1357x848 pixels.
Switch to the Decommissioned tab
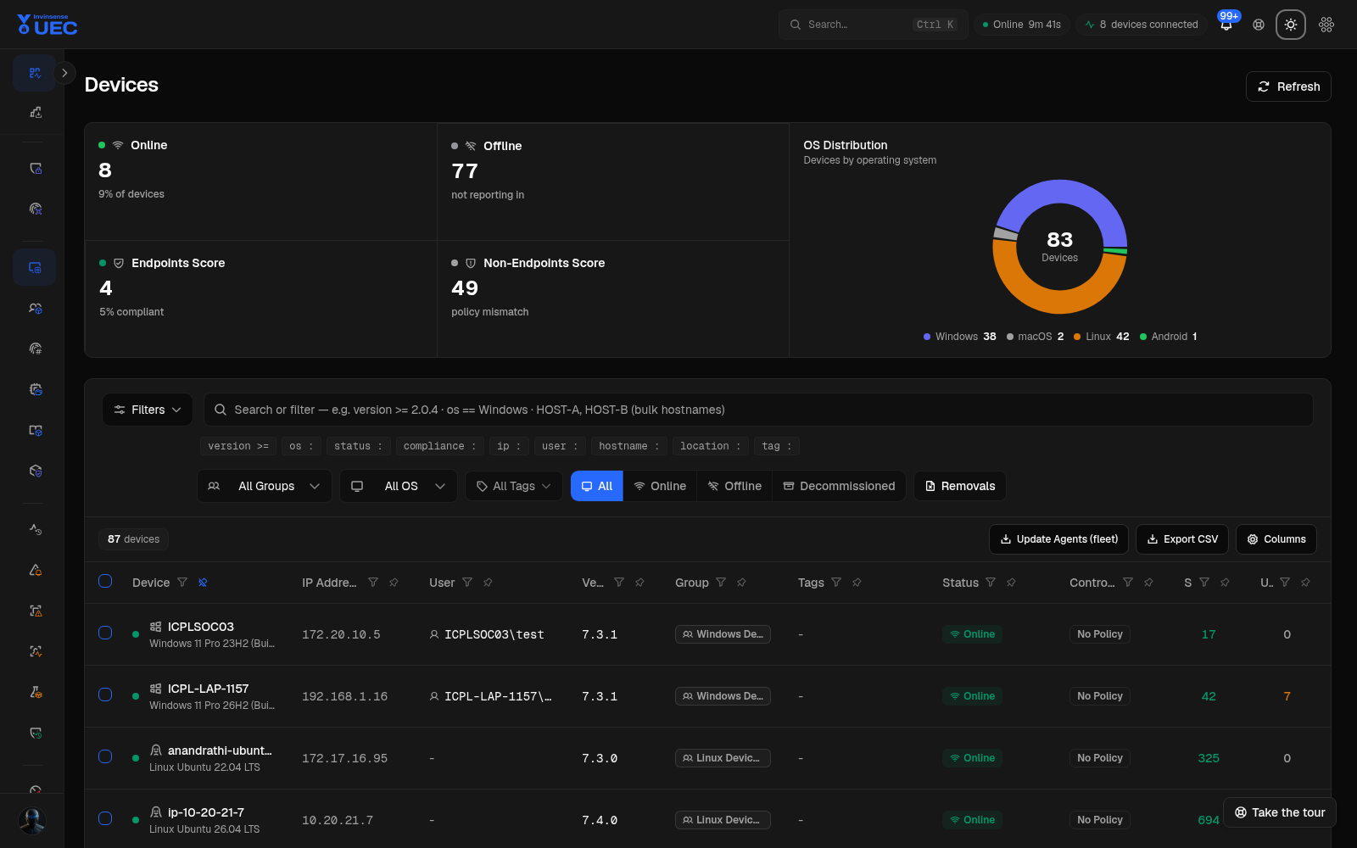(x=839, y=486)
